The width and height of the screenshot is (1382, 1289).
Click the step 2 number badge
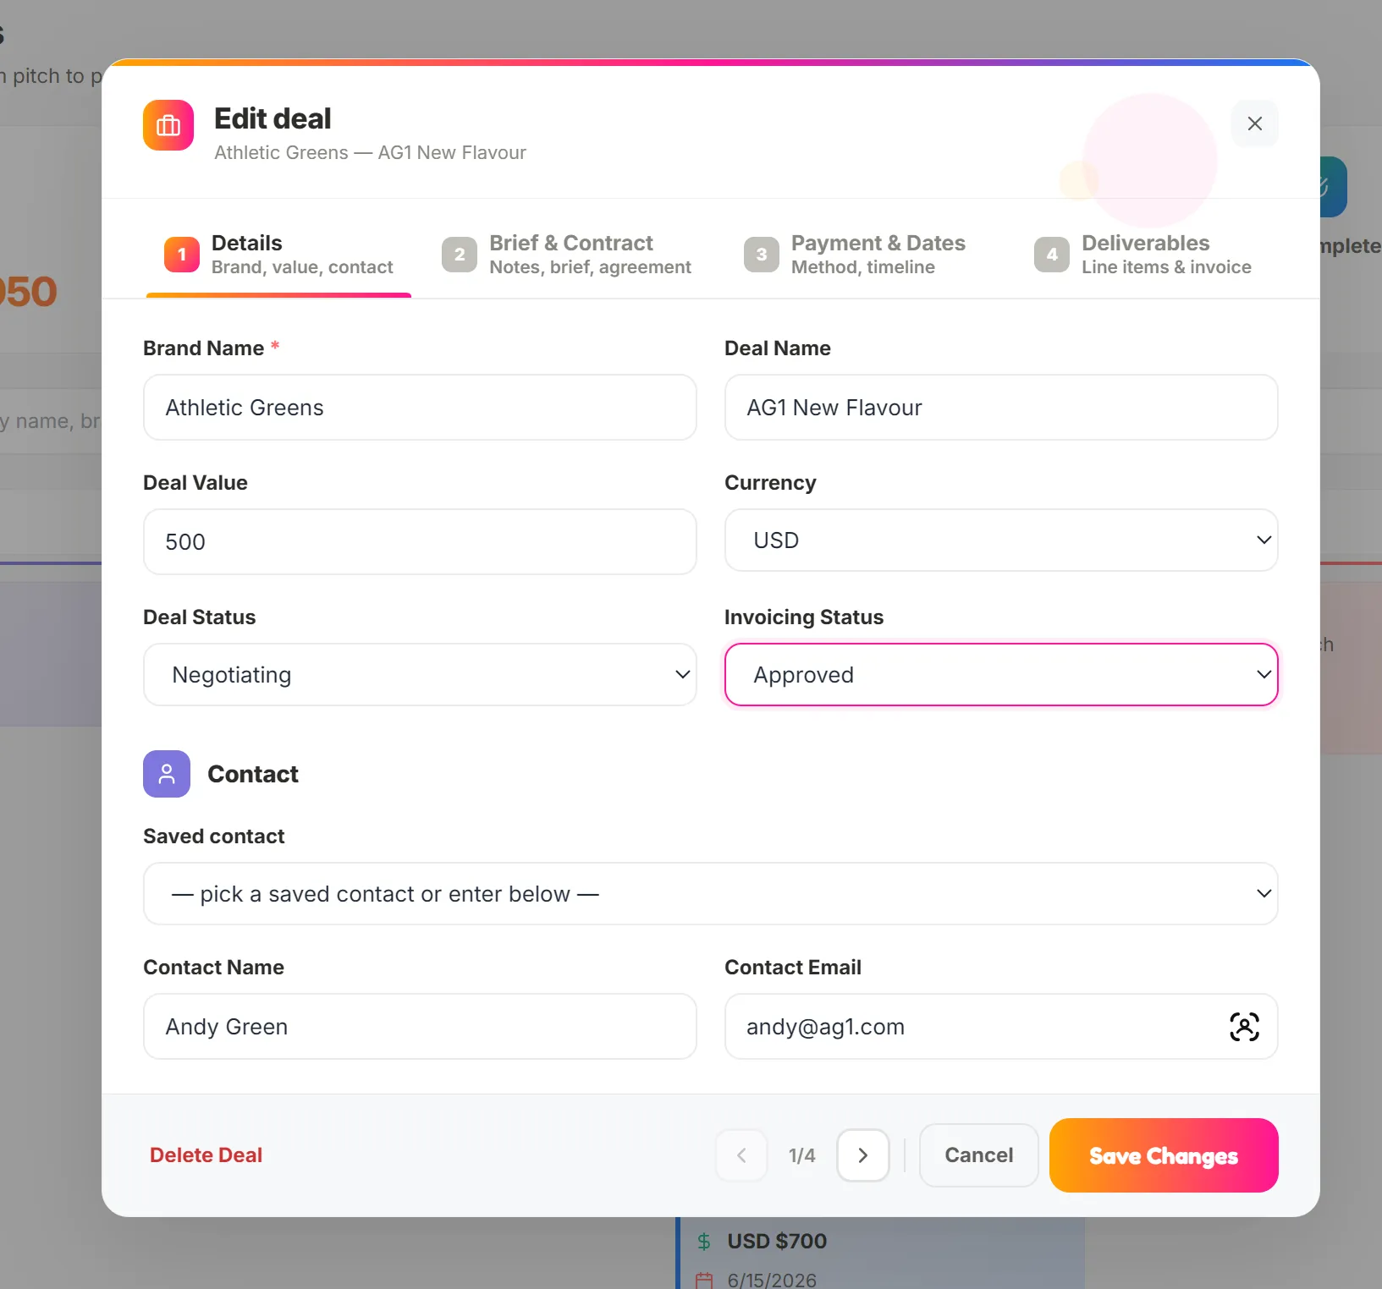click(x=460, y=255)
